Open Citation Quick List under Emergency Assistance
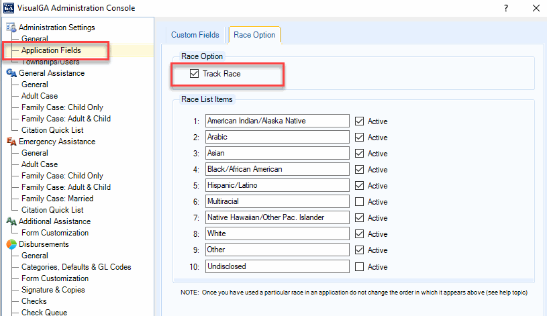Screen dimensions: 547x316 (x=52, y=209)
